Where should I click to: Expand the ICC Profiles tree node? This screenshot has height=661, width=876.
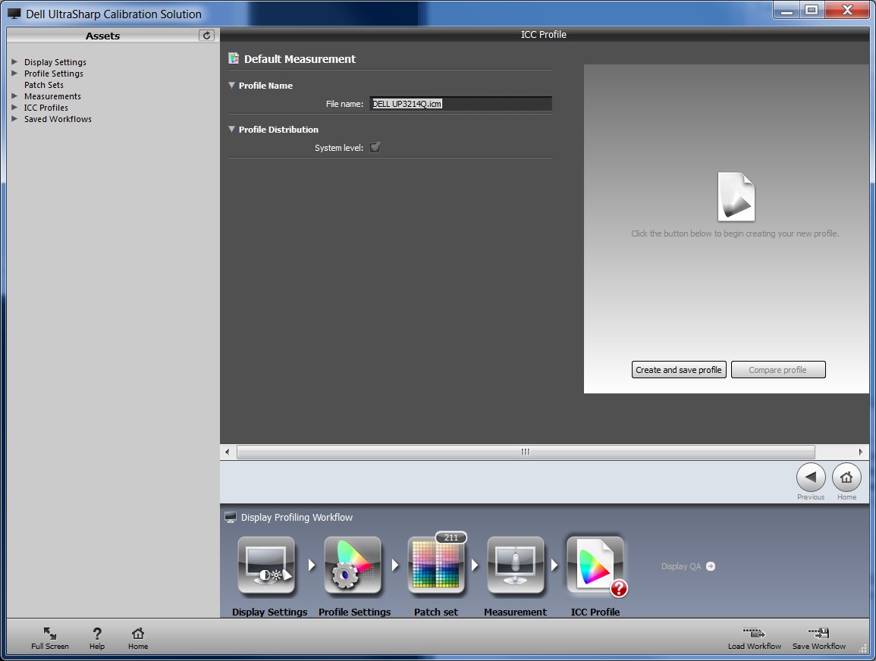tap(14, 108)
